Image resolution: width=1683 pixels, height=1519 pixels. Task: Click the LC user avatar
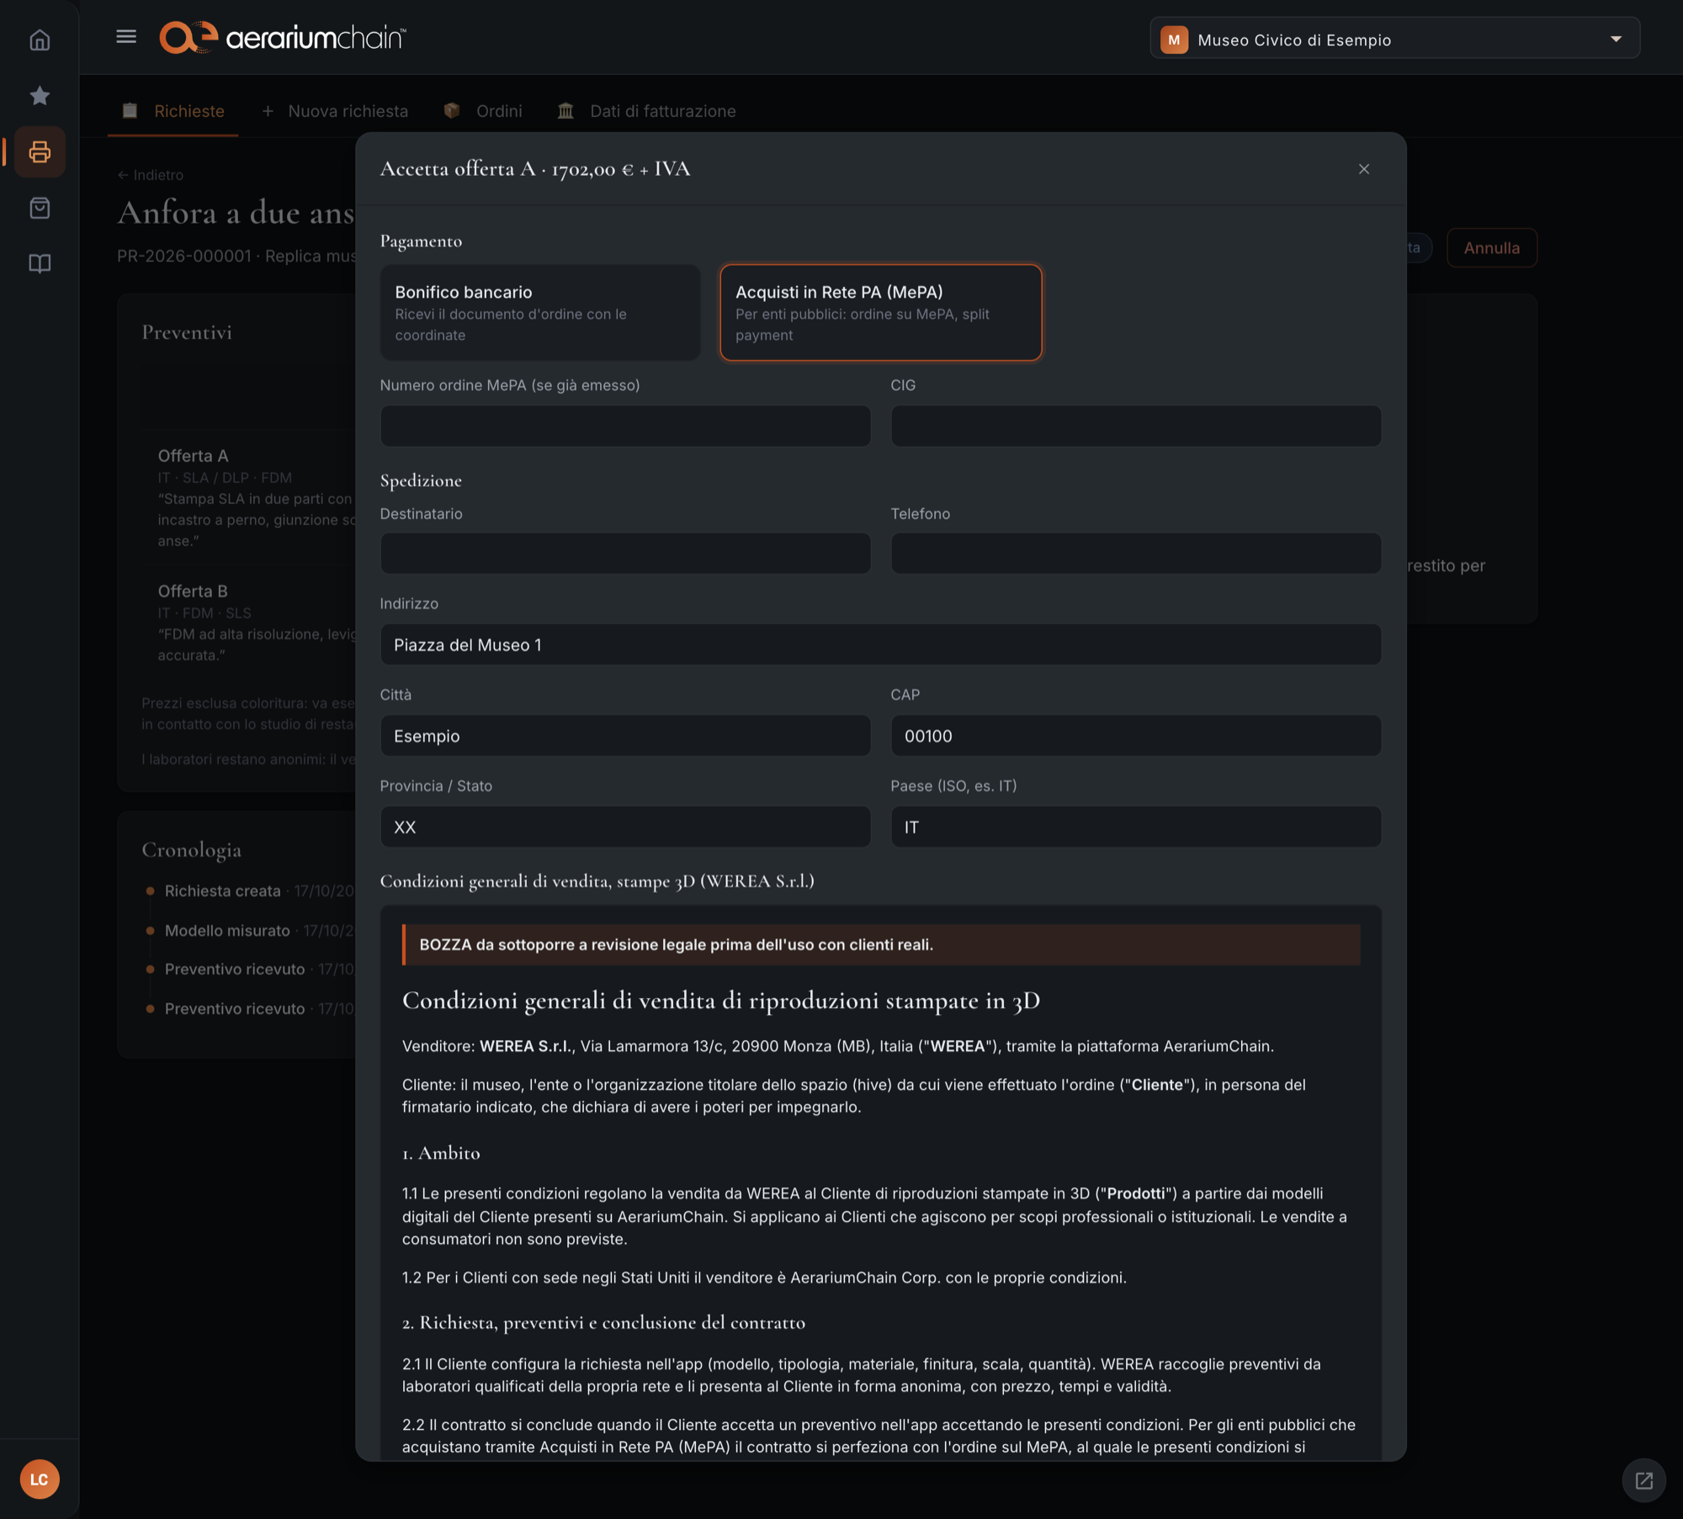point(40,1479)
